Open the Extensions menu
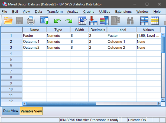Viewport: 166px width, 123px height. [123, 12]
